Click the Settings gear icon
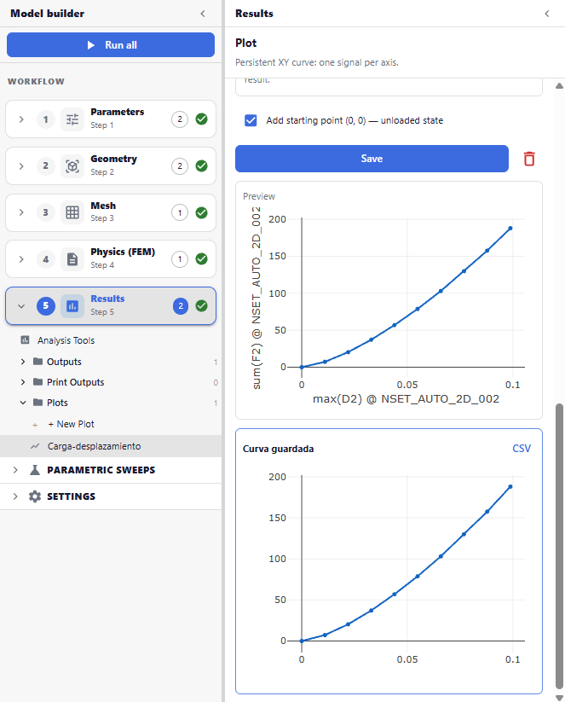Viewport: 565px width, 702px height. tap(34, 496)
